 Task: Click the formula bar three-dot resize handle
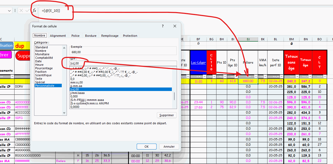(16, 11)
